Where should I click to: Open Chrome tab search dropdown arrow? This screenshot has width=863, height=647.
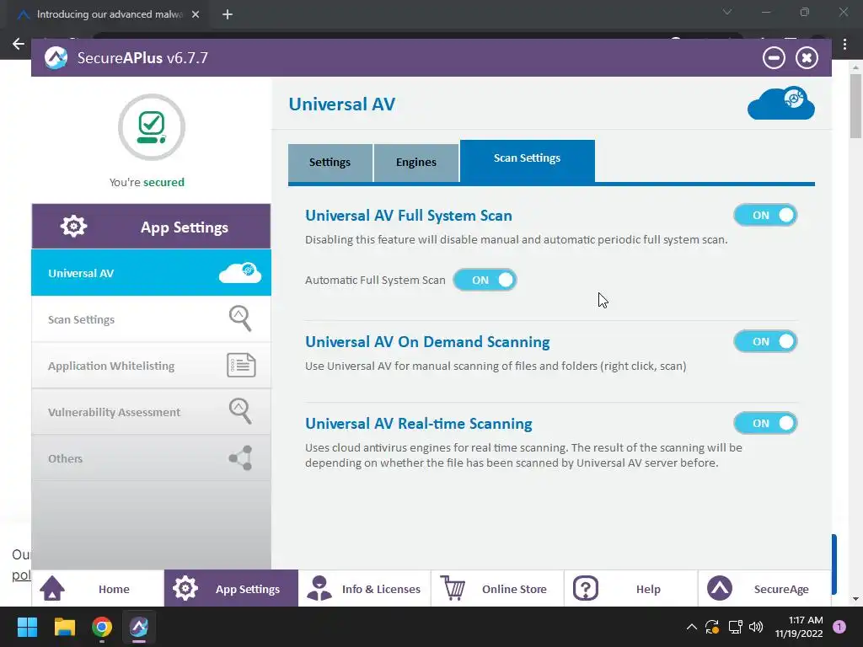pyautogui.click(x=727, y=12)
